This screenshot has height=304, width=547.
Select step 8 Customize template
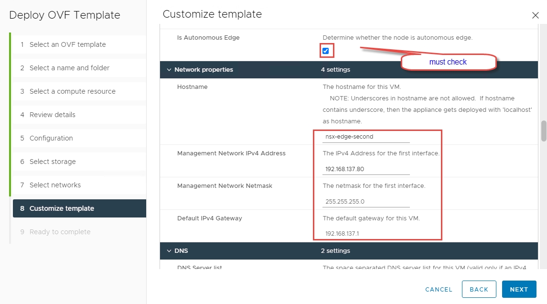(x=62, y=208)
